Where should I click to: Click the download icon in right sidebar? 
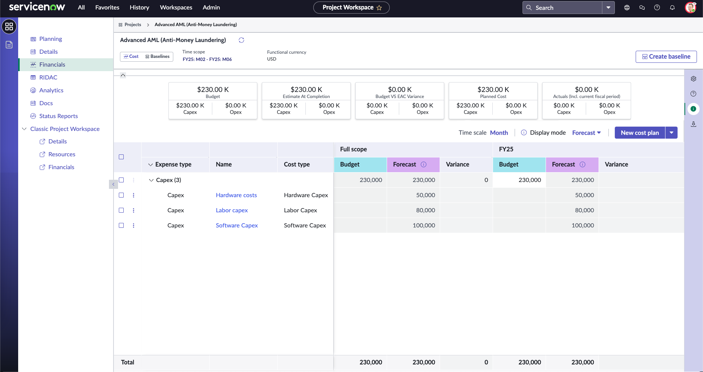694,124
